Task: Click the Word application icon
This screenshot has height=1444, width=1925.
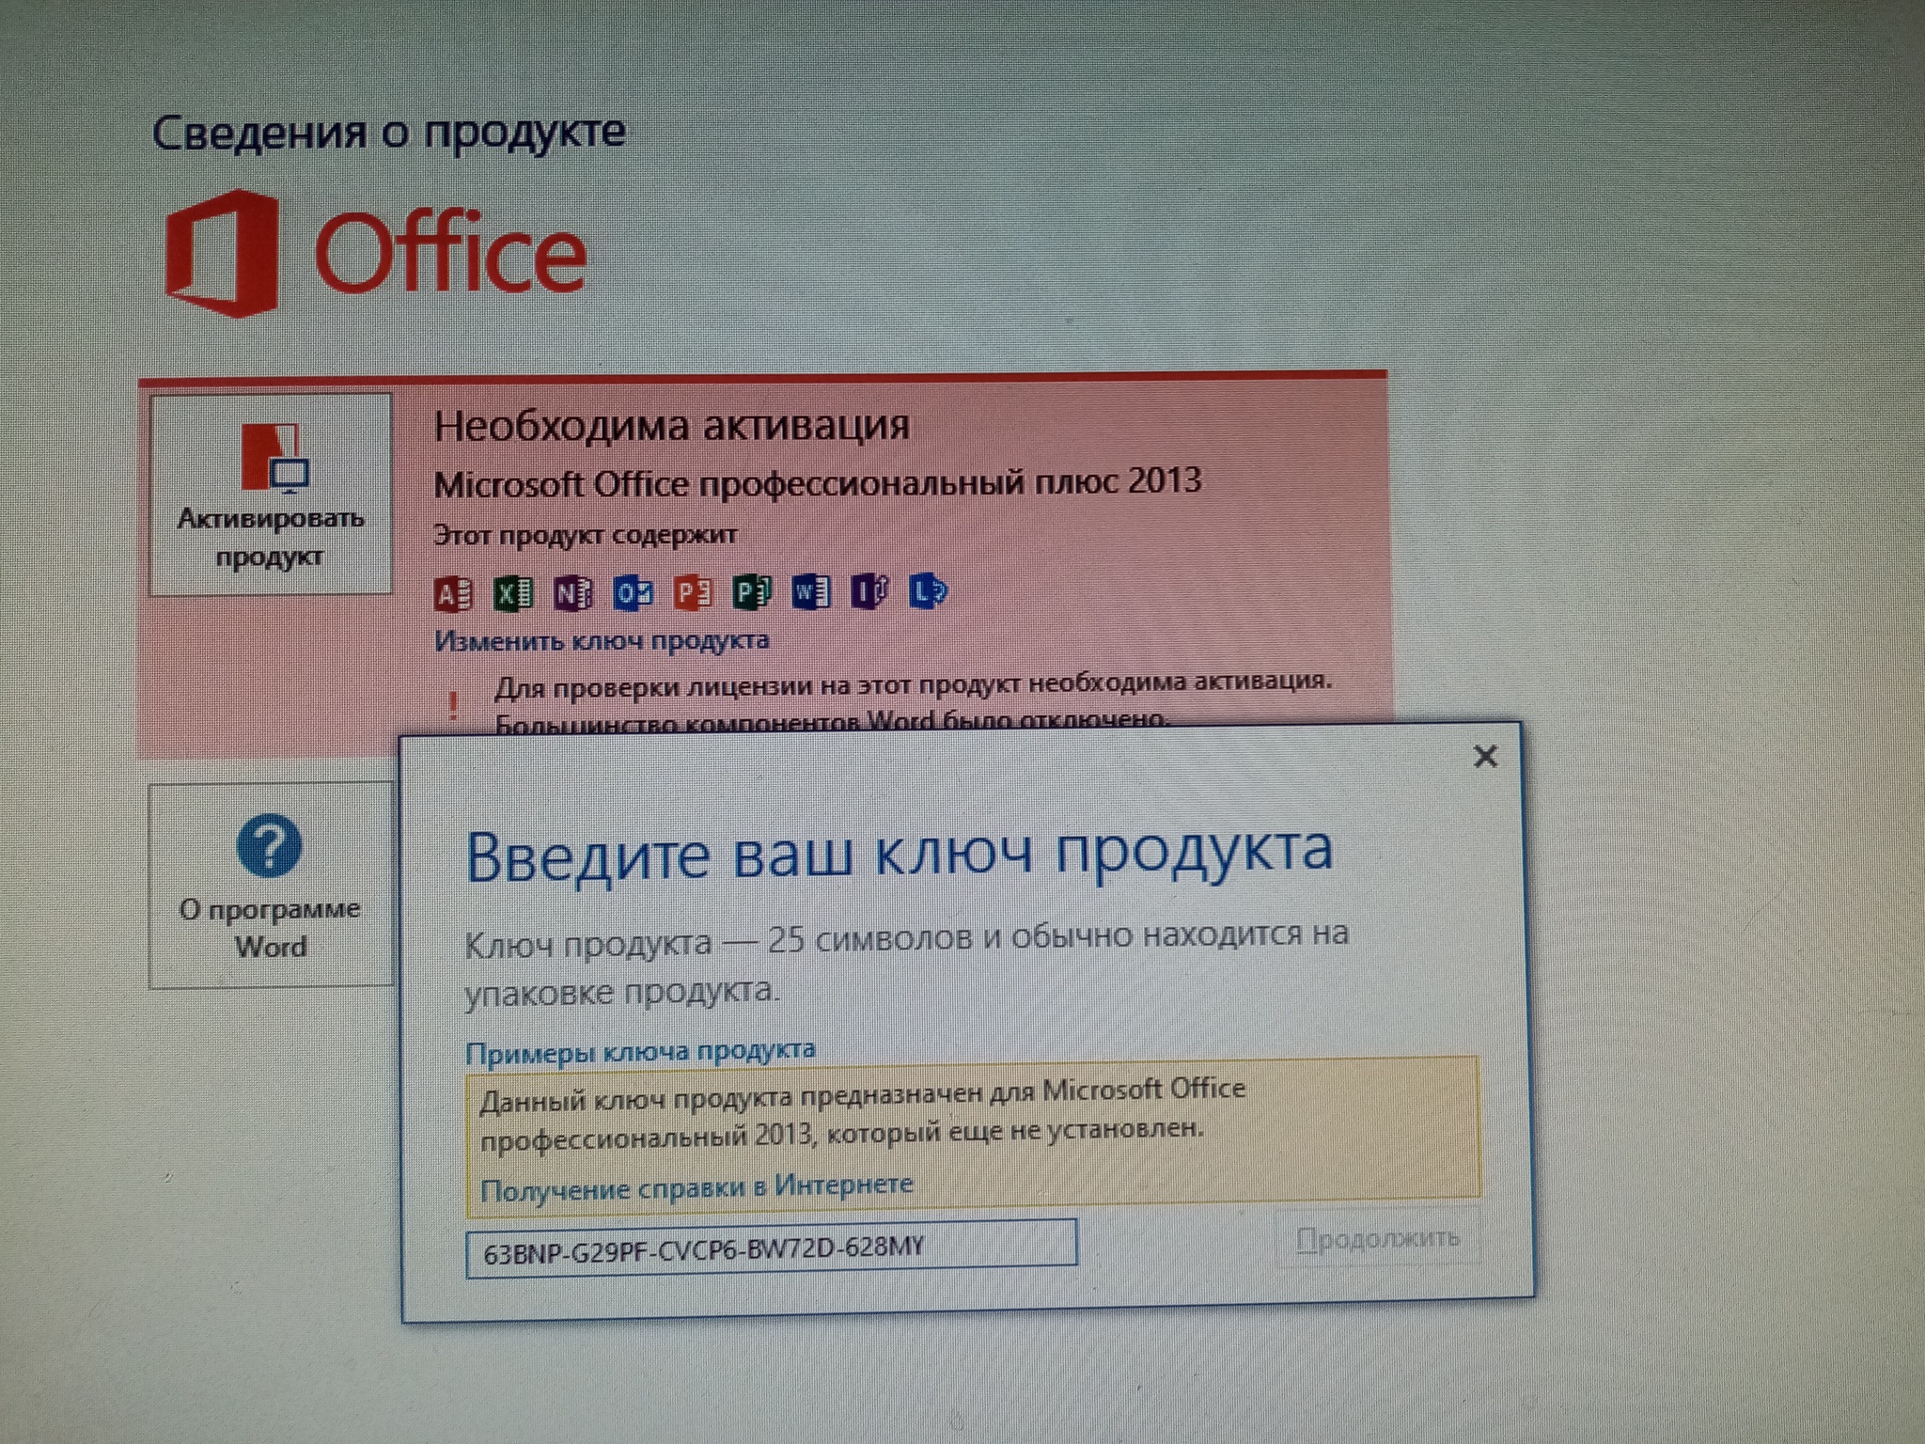Action: click(x=811, y=592)
